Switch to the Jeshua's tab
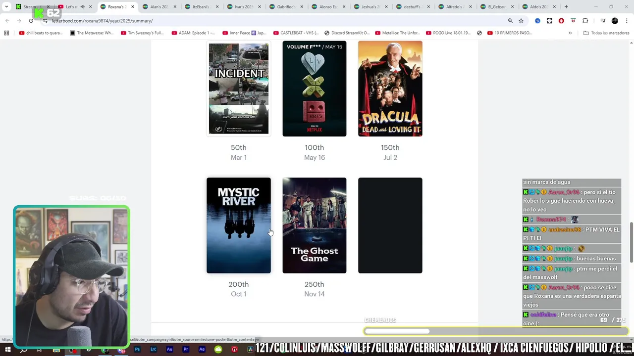634x356 pixels. (370, 7)
